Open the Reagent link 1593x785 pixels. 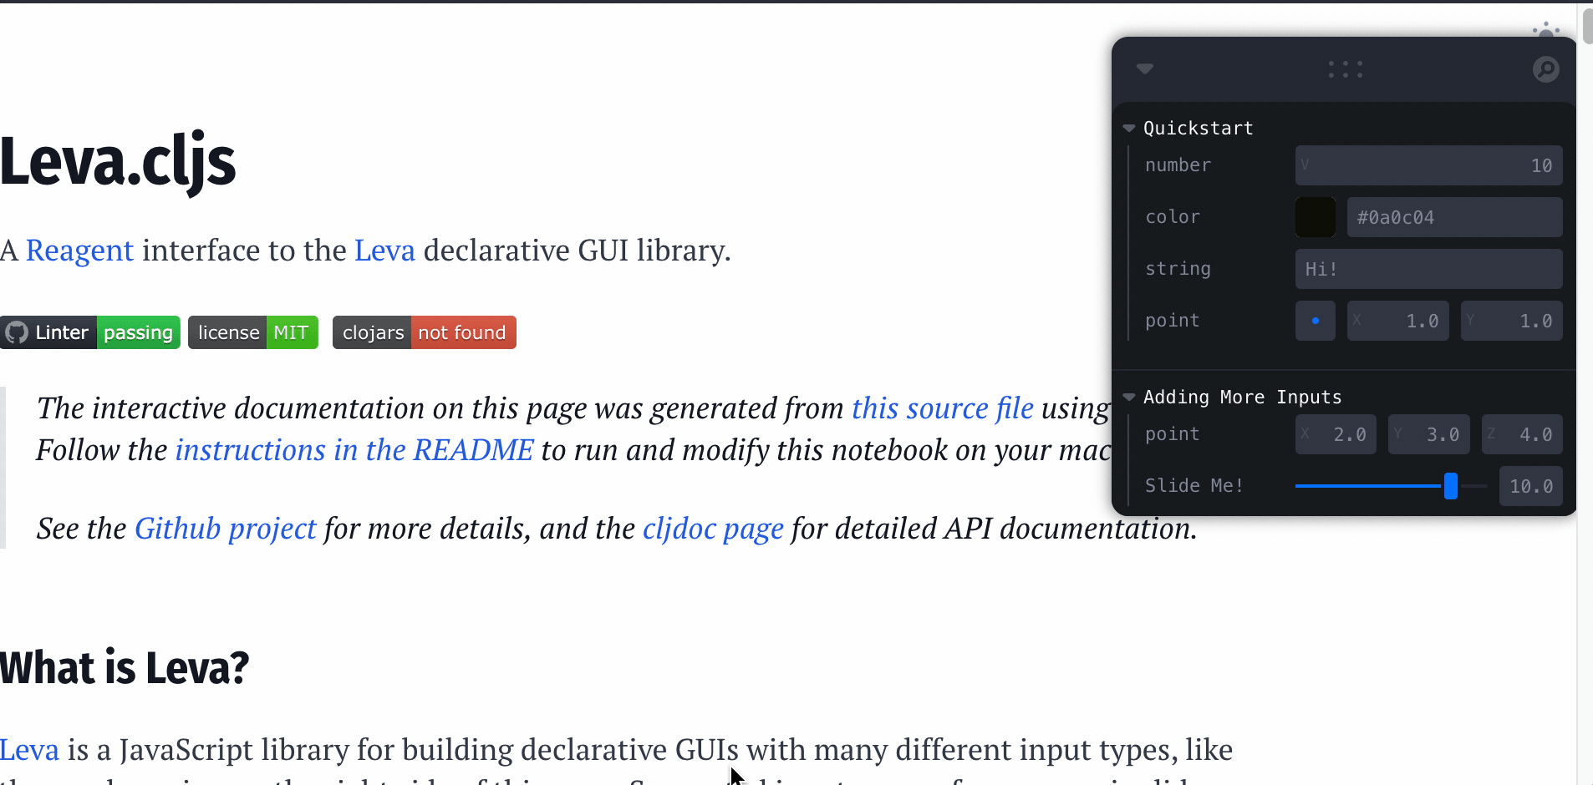(79, 251)
